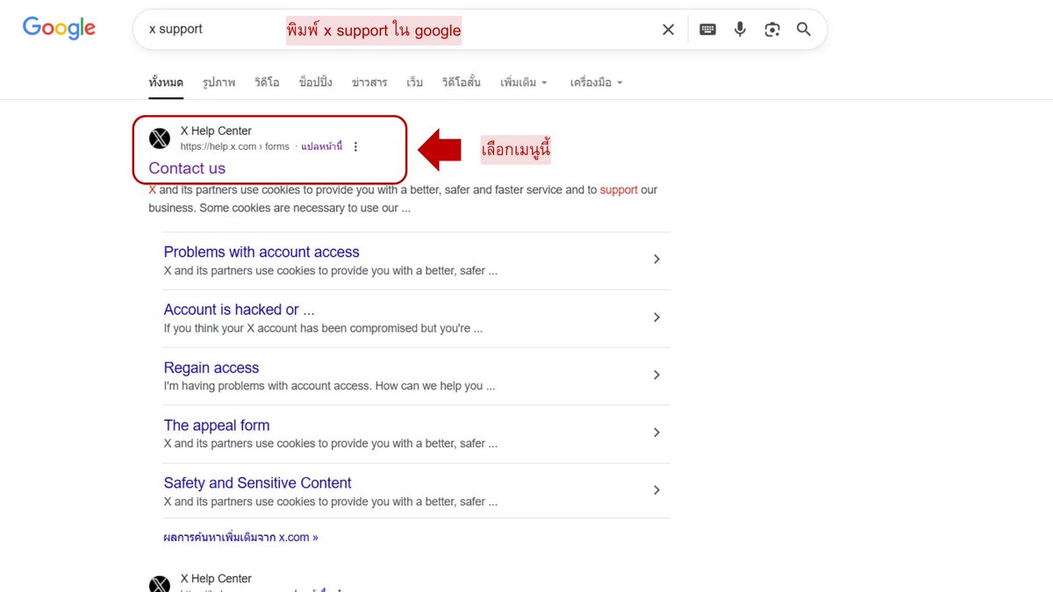The height and width of the screenshot is (592, 1053).
Task: Click the Google logo
Action: tap(59, 28)
